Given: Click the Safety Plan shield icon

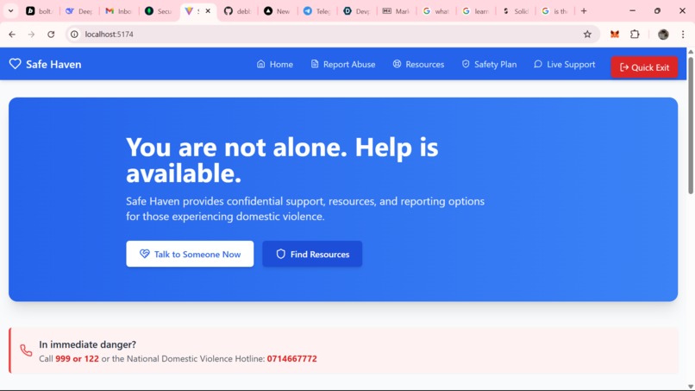Looking at the screenshot, I should 466,64.
